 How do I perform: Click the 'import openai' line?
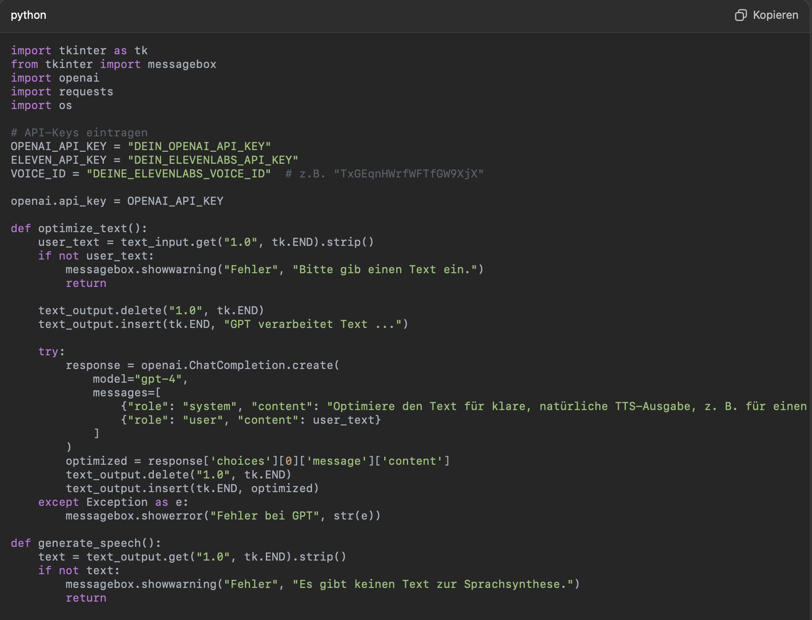(55, 78)
